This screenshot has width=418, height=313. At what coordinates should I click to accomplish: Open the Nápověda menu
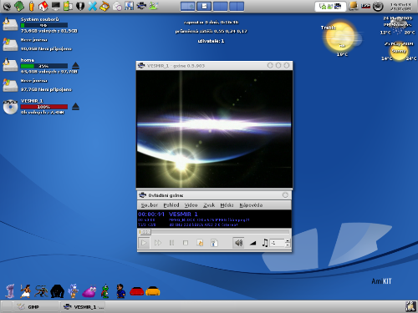pyautogui.click(x=251, y=205)
